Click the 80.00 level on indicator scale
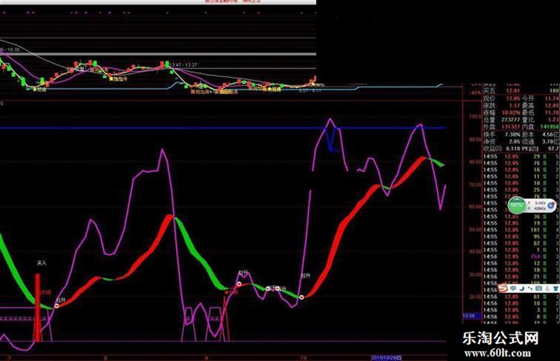Screen dimensions: 560x361 point(475,162)
